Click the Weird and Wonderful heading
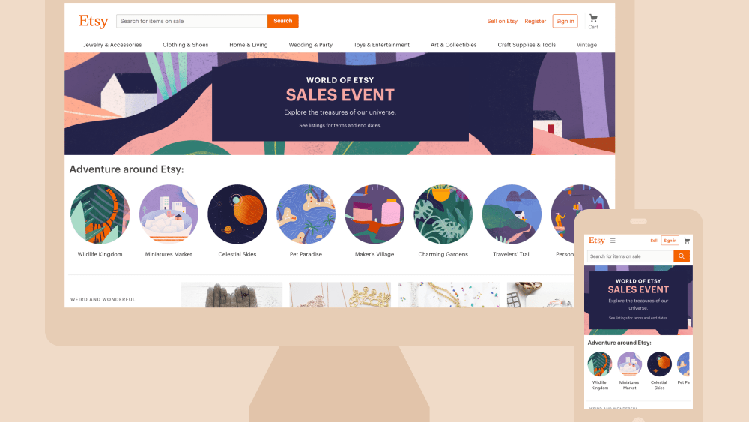 click(x=103, y=300)
